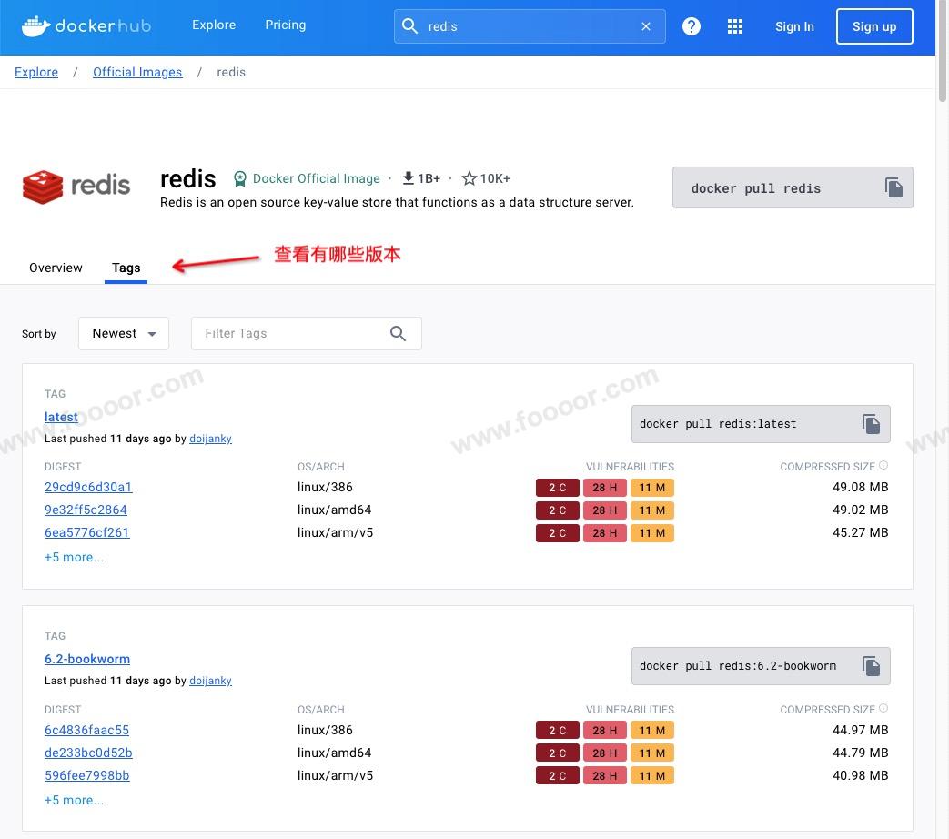The width and height of the screenshot is (949, 839).
Task: Copy the docker pull redis command
Action: (893, 187)
